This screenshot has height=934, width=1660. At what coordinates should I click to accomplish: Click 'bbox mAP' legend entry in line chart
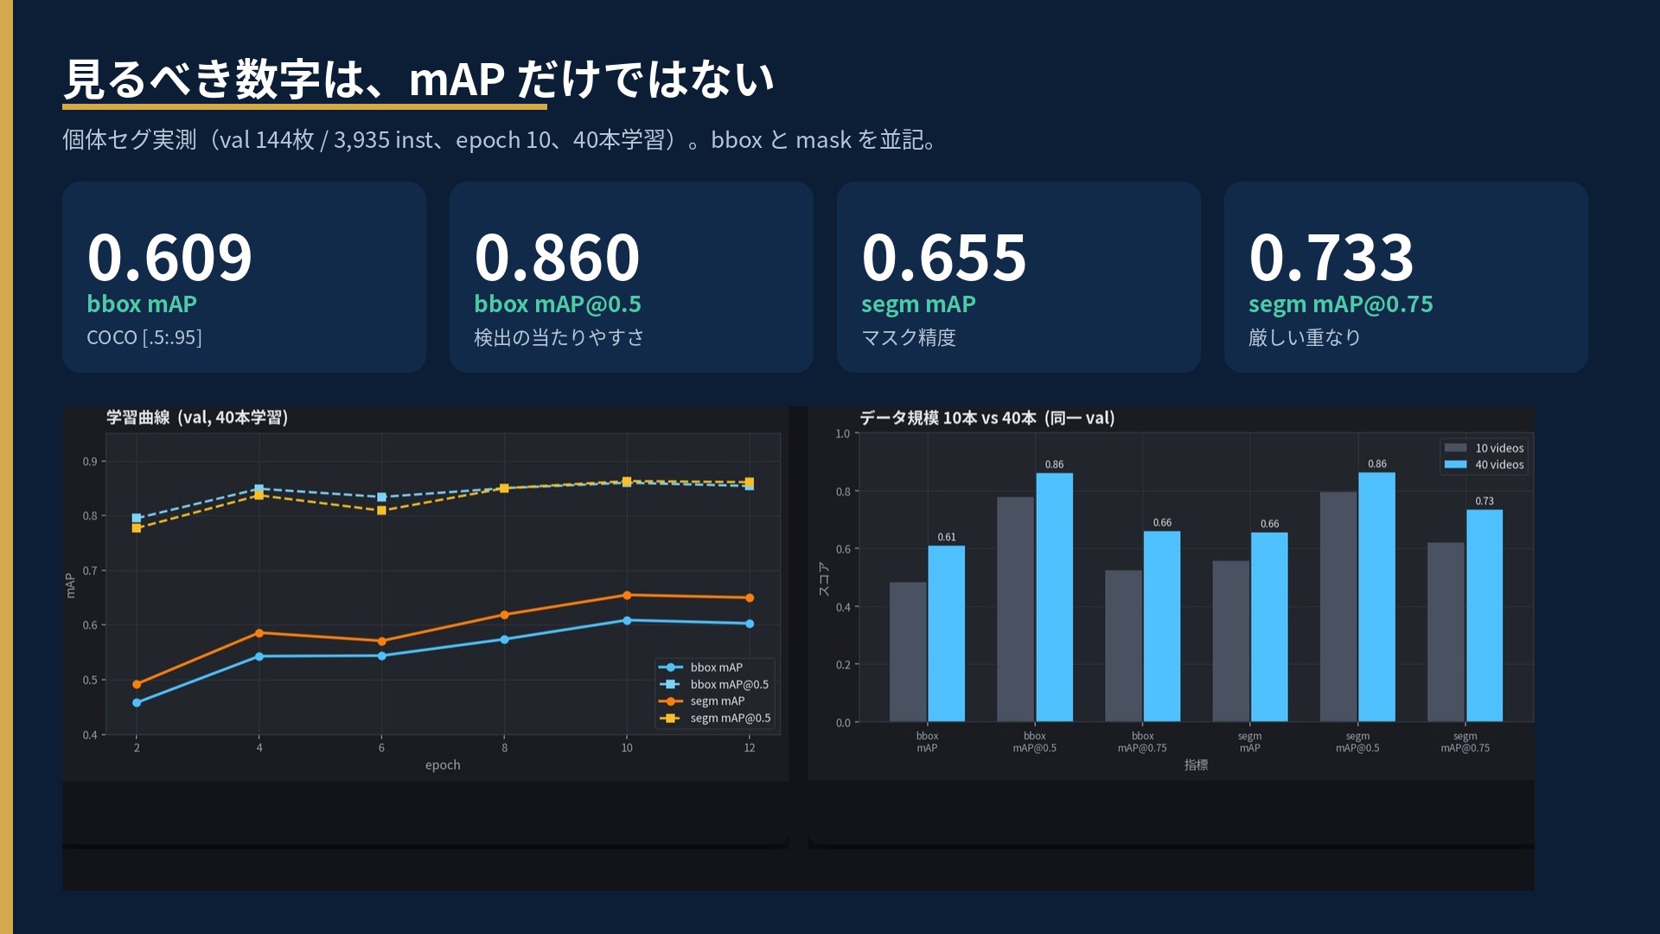(700, 668)
